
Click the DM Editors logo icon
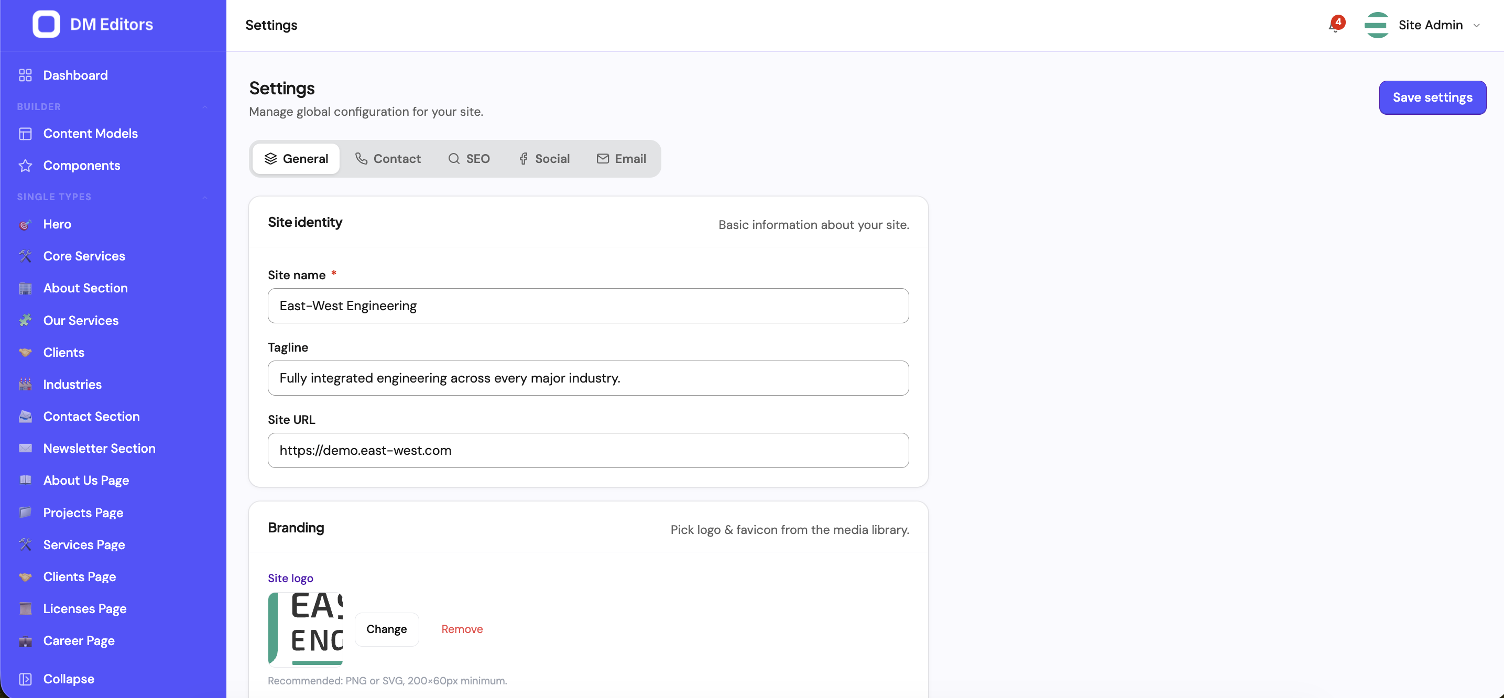point(46,25)
